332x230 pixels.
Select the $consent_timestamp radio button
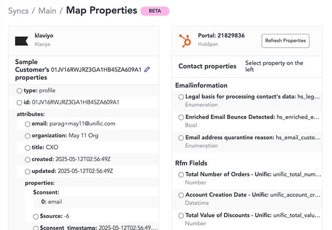coord(36,228)
